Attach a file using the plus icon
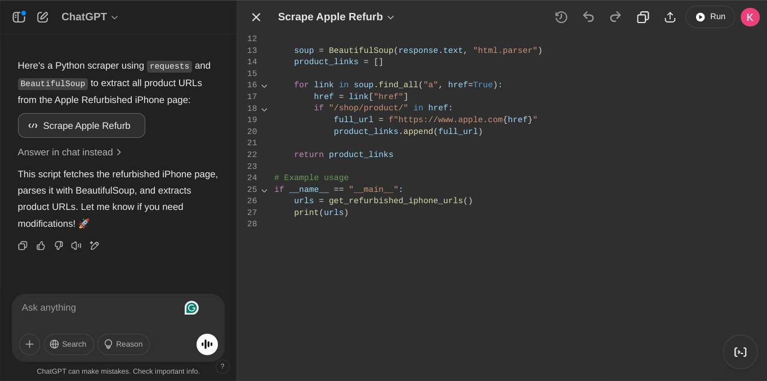The height and width of the screenshot is (381, 767). point(29,344)
